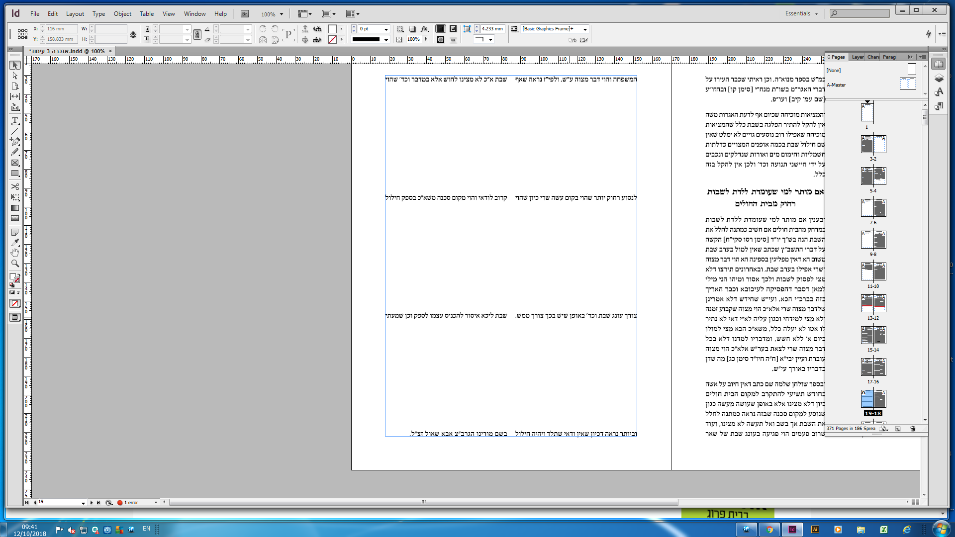Open the Object menu

pos(122,13)
